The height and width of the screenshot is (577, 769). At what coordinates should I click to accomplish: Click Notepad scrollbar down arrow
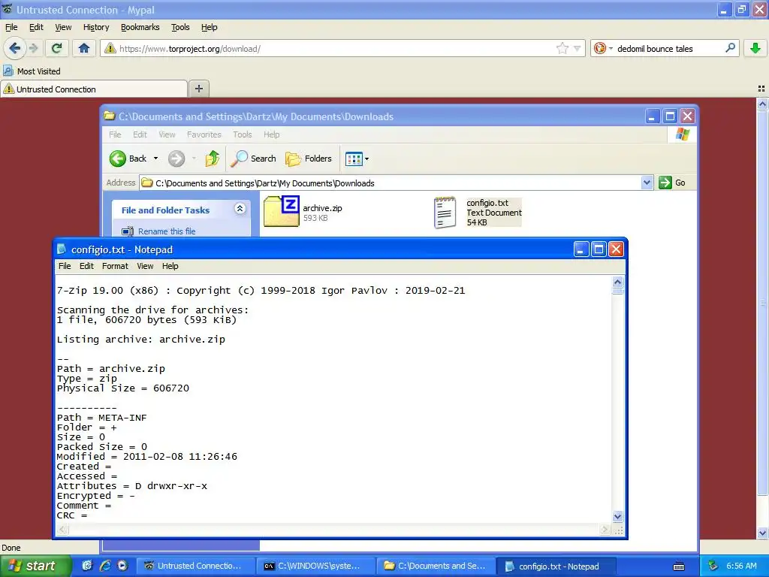617,516
